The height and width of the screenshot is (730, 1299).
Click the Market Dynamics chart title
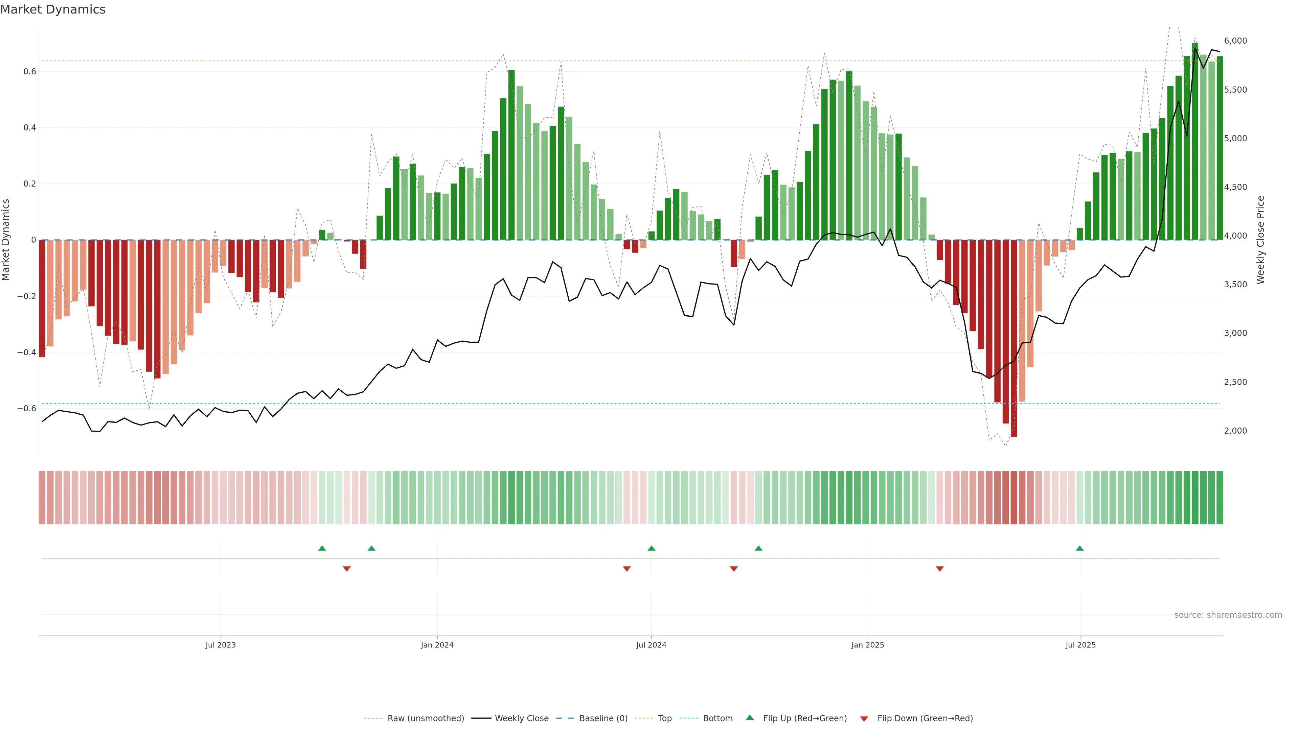click(53, 9)
